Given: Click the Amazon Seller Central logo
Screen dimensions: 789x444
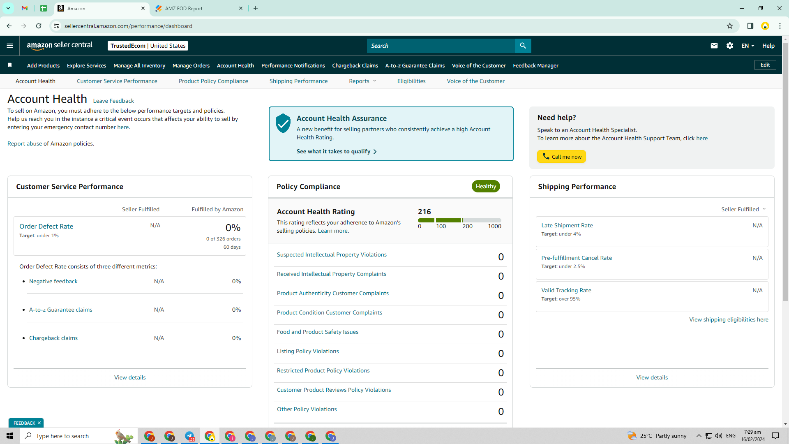Looking at the screenshot, I should pyautogui.click(x=60, y=46).
